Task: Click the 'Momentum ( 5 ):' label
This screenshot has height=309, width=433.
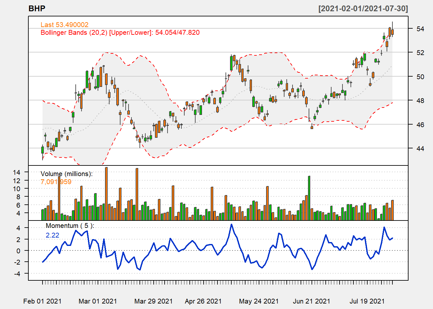Action: pos(70,226)
